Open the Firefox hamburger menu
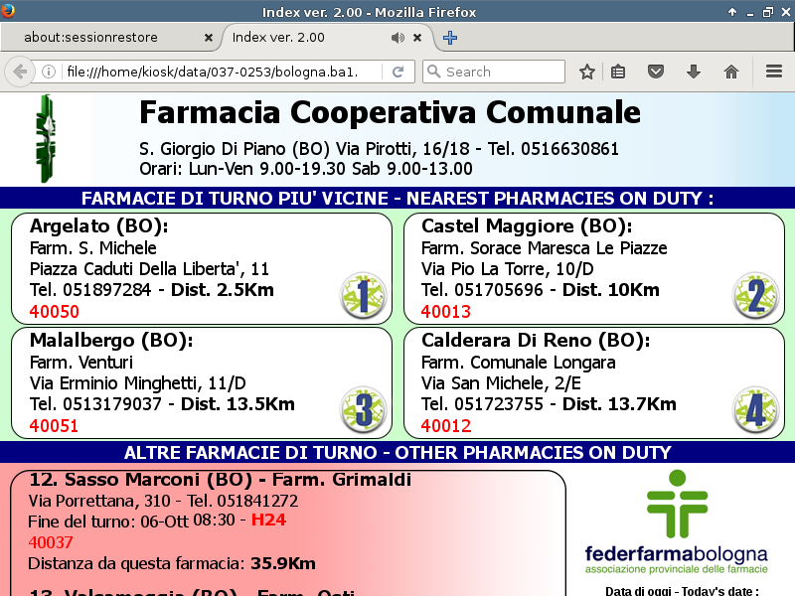This screenshot has width=795, height=596. (774, 72)
